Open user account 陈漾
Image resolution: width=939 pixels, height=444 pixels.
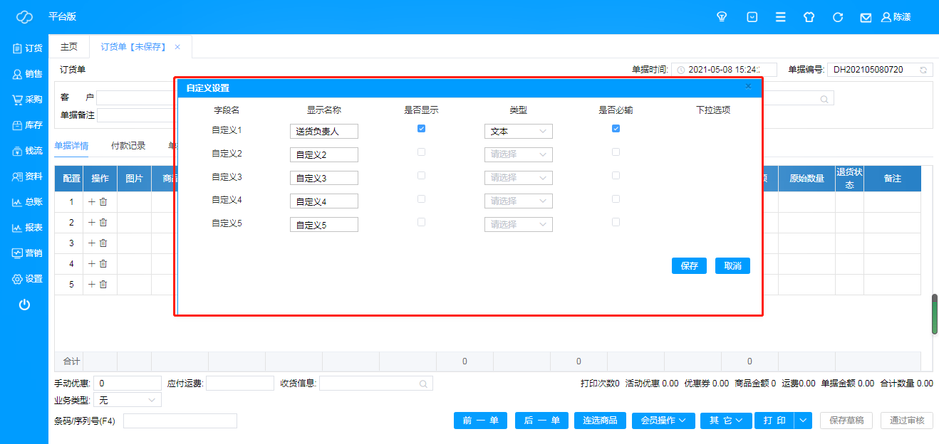click(x=896, y=17)
